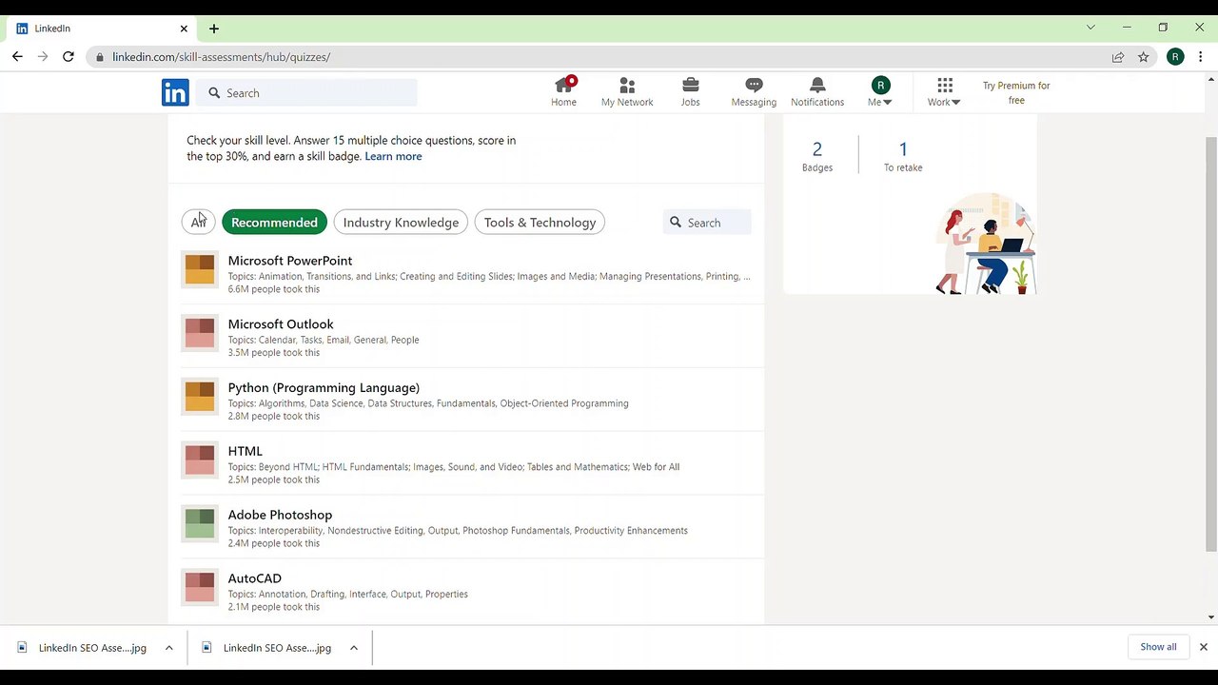Click the Microsoft PowerPoint thumbnail icon

(x=200, y=269)
